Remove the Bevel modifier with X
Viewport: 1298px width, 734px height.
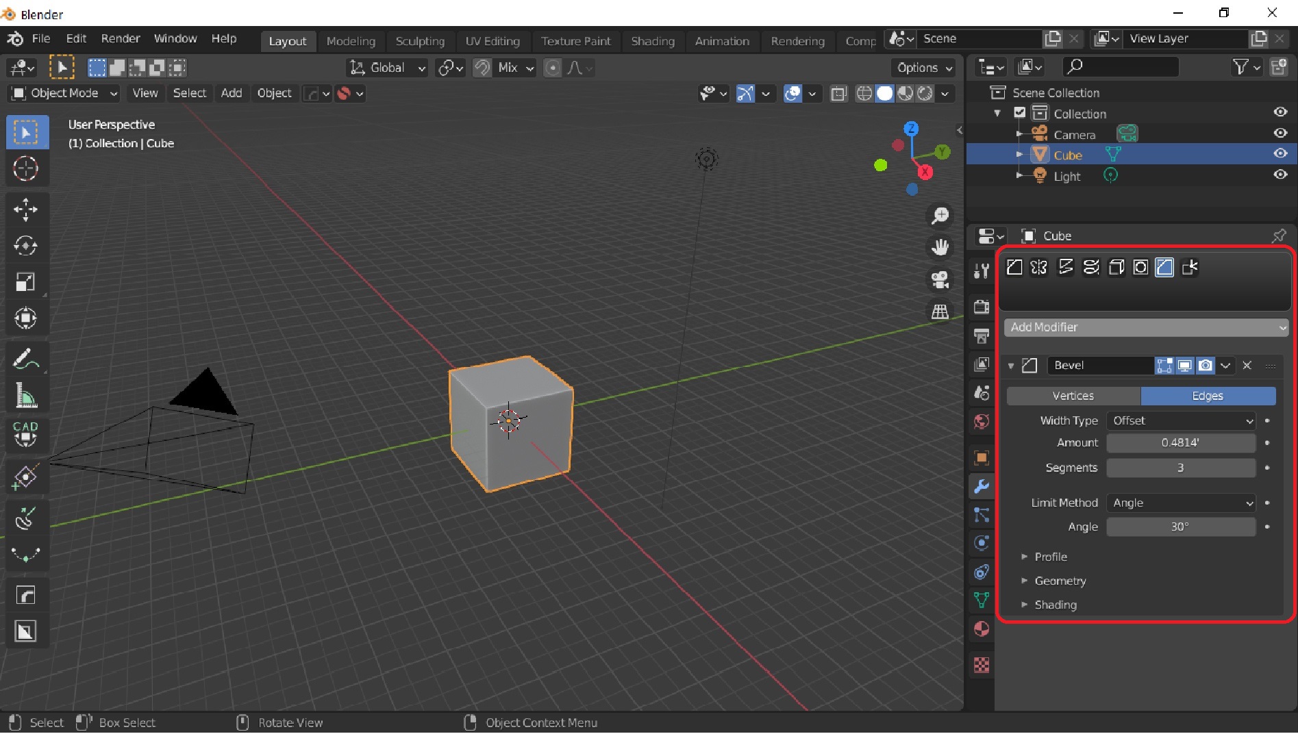(x=1247, y=366)
